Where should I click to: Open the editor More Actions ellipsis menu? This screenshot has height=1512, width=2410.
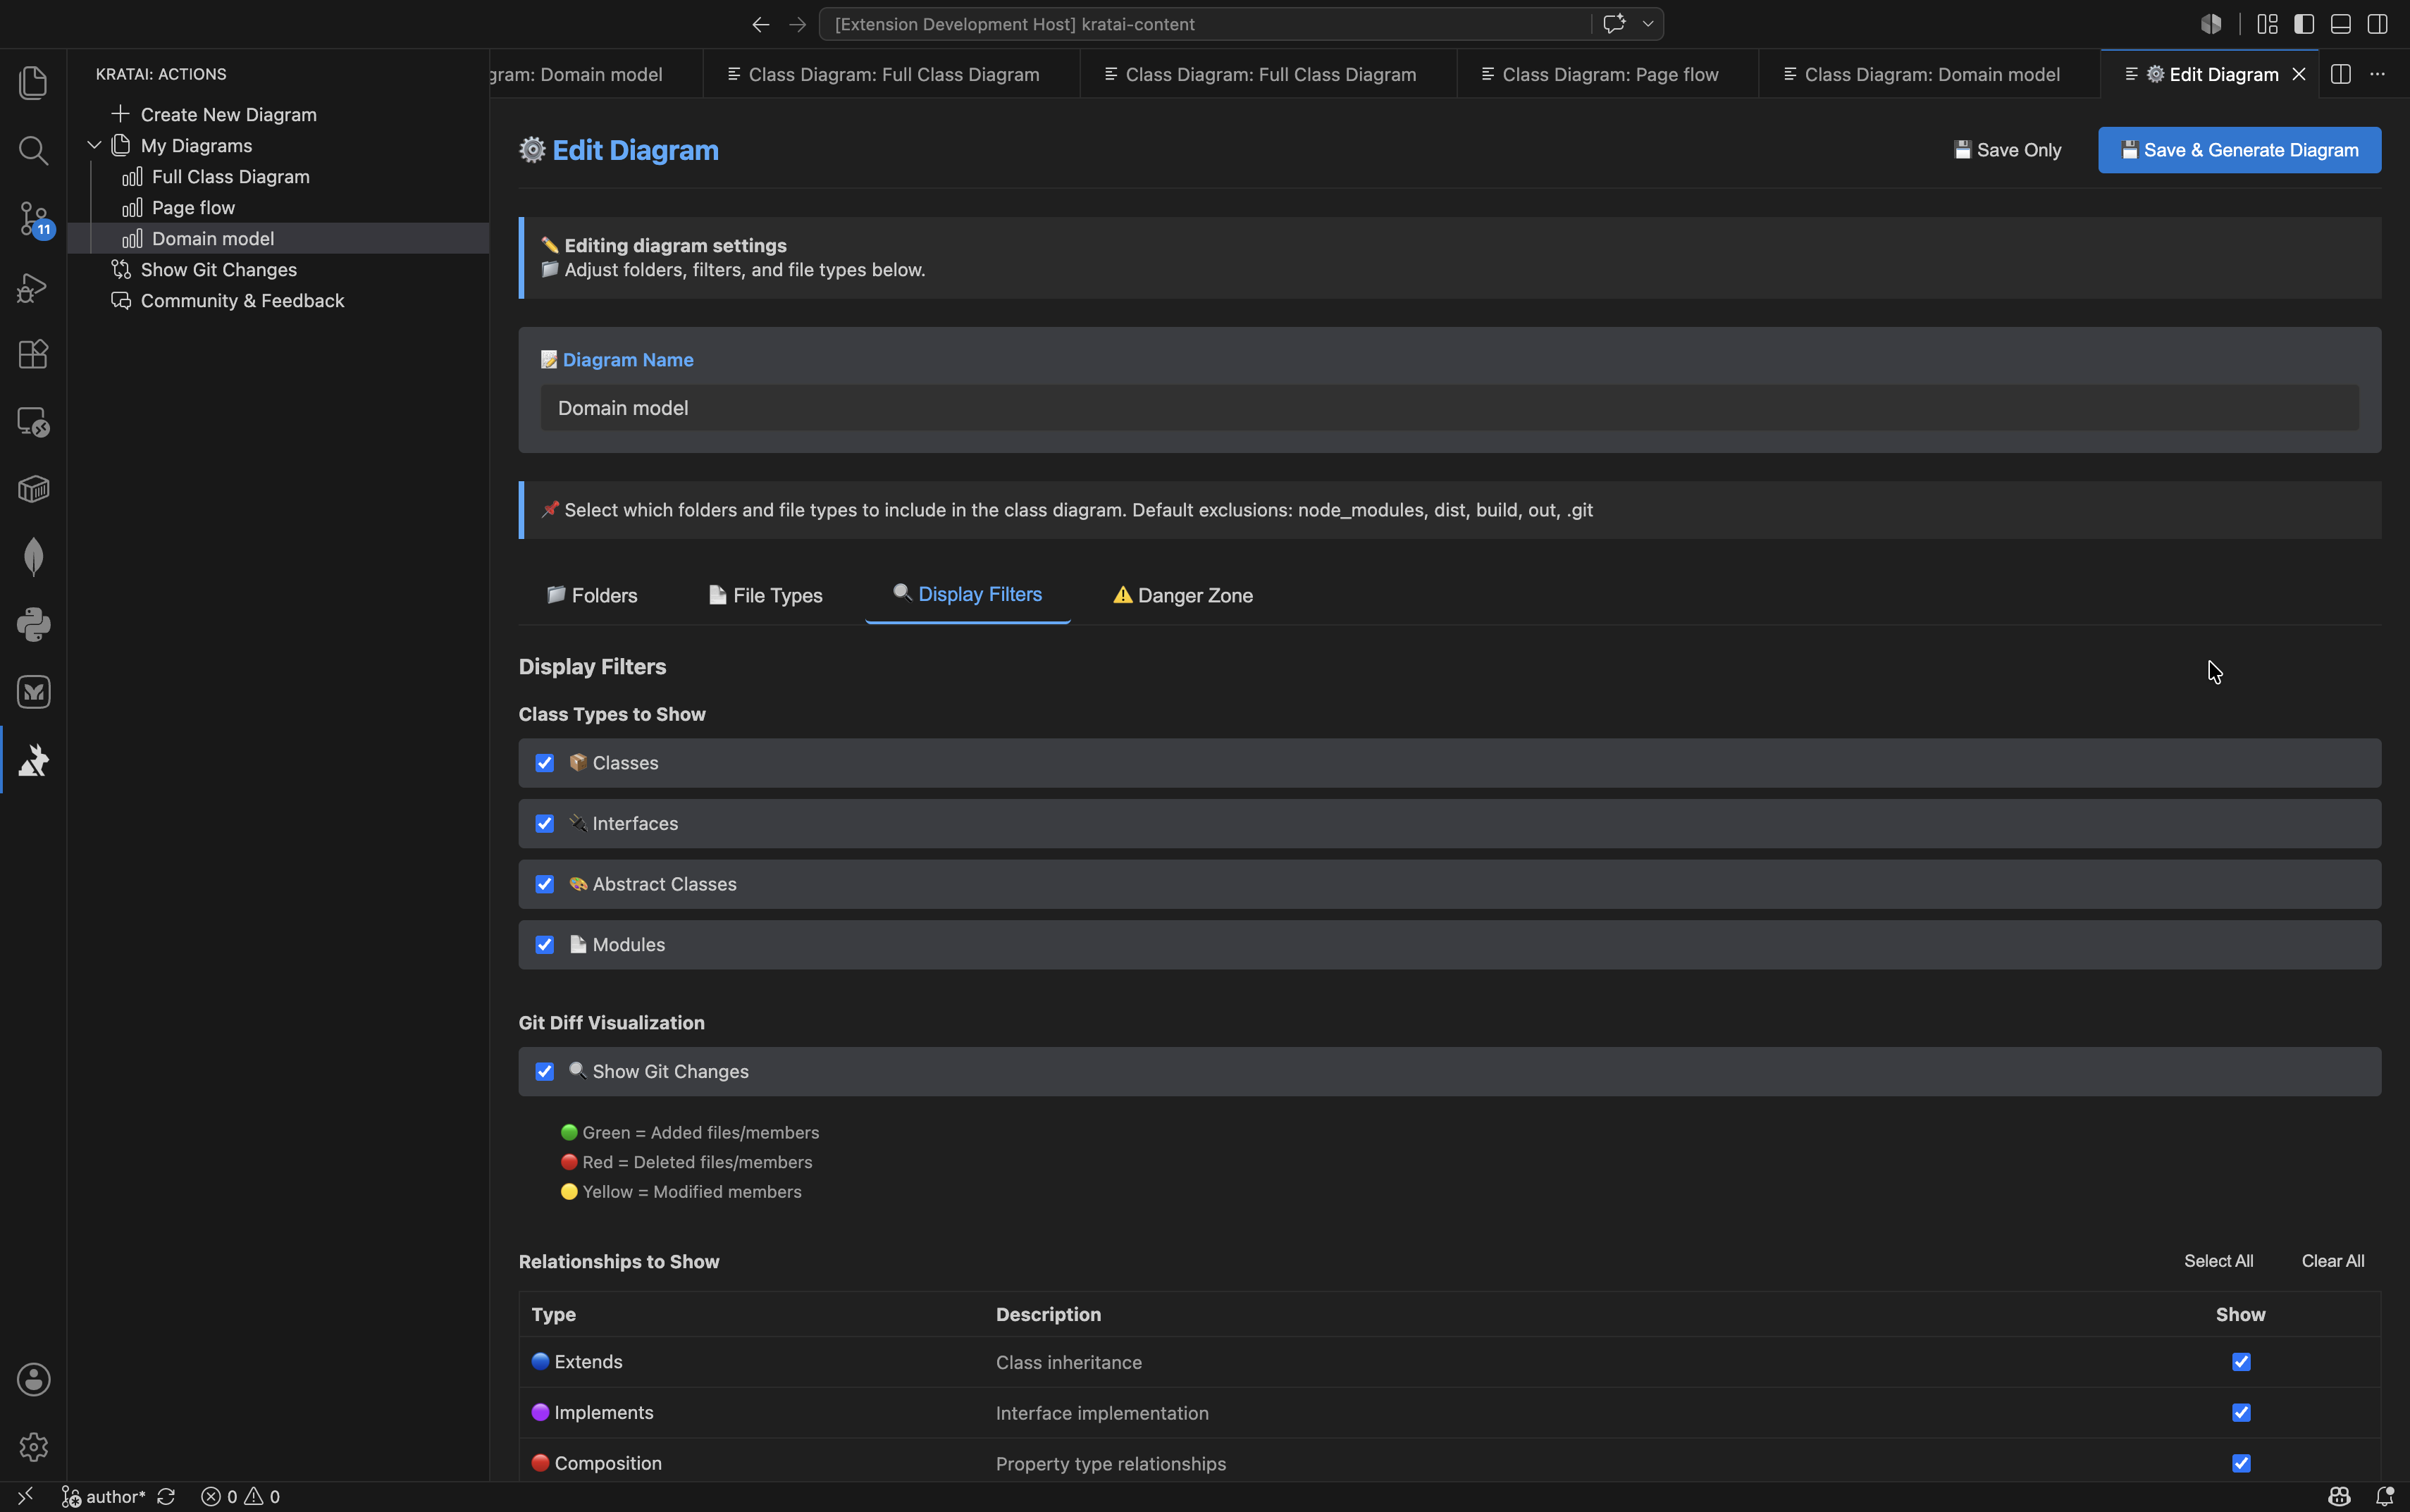(2377, 74)
